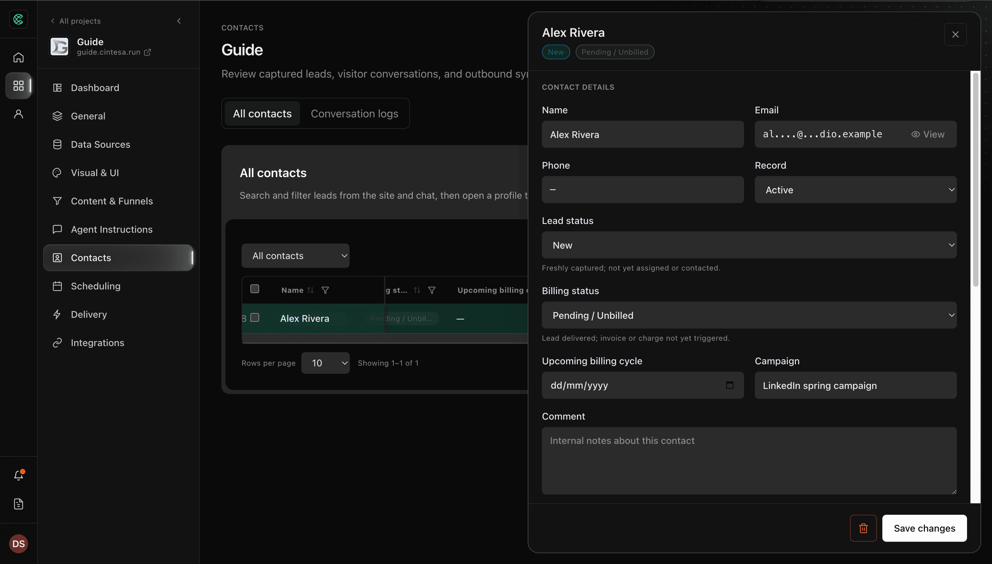992x564 pixels.
Task: Click the General layers icon
Action: (x=57, y=116)
